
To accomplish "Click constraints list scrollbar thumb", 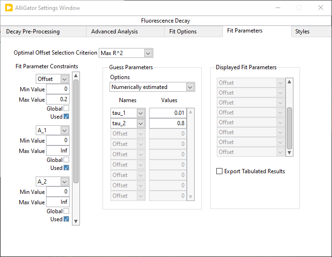I will (x=76, y=131).
